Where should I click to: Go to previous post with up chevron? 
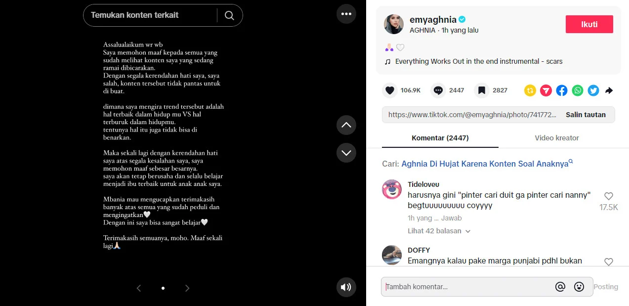click(346, 125)
